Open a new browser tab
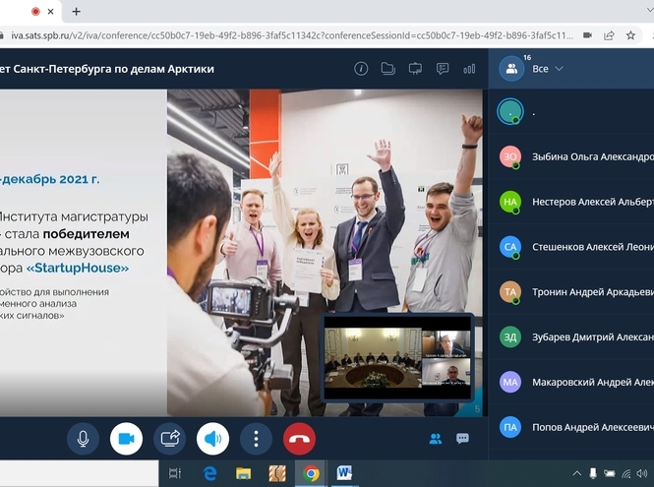The image size is (654, 487). coord(77,11)
